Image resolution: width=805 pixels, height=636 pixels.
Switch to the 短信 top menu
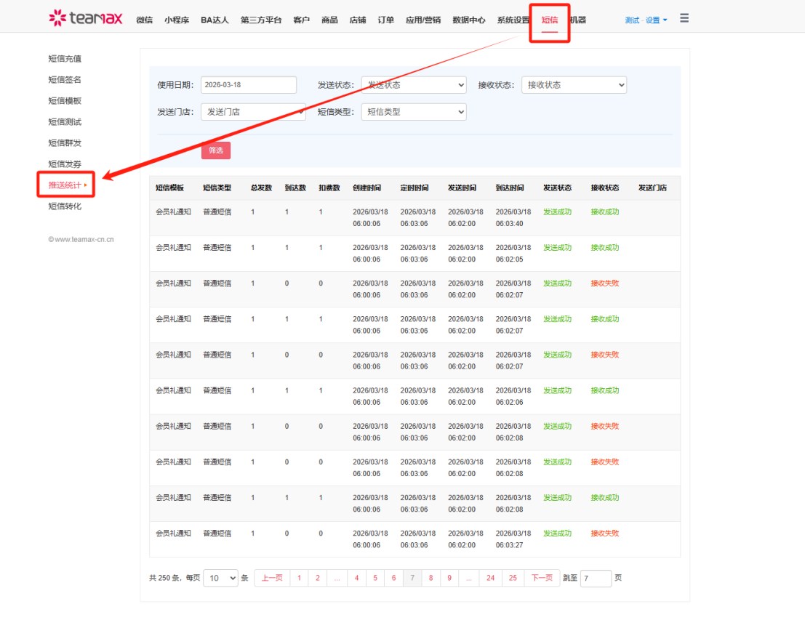coord(549,20)
